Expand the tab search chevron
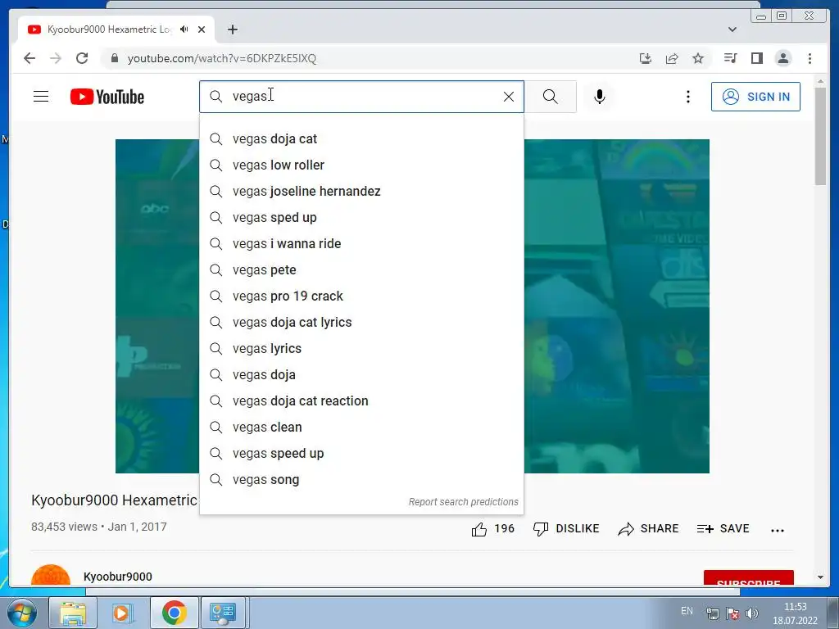The image size is (839, 629). tap(732, 29)
